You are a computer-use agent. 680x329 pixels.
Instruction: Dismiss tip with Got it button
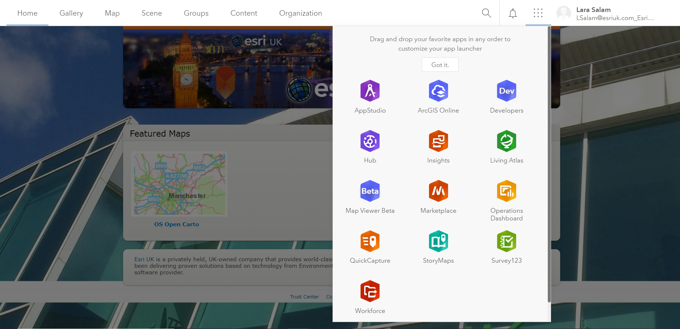click(440, 65)
